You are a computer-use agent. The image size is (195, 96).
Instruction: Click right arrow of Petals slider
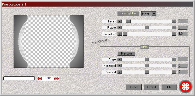click(x=174, y=21)
